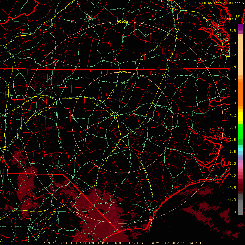Screen dimensions: 245x245
Task: Click the 9.8 scale value
Action: click(233, 30)
